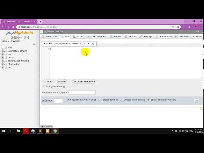Click Chrome icon in taskbar
The width and height of the screenshot is (204, 153).
[x=55, y=131]
